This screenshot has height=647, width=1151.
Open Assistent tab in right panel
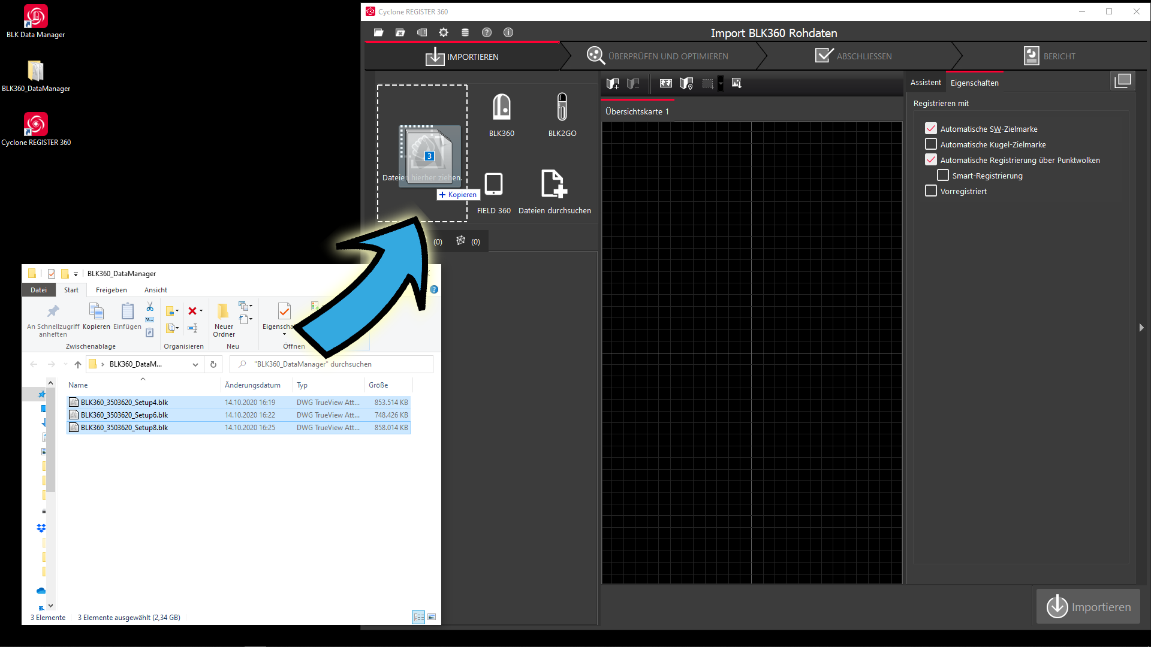pos(926,83)
